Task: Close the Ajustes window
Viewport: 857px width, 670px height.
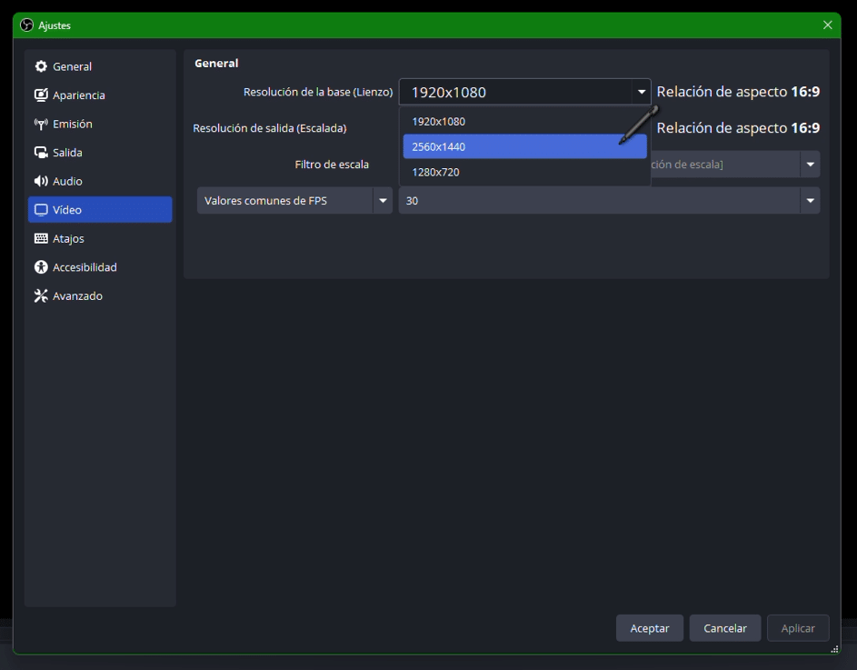Action: (827, 25)
